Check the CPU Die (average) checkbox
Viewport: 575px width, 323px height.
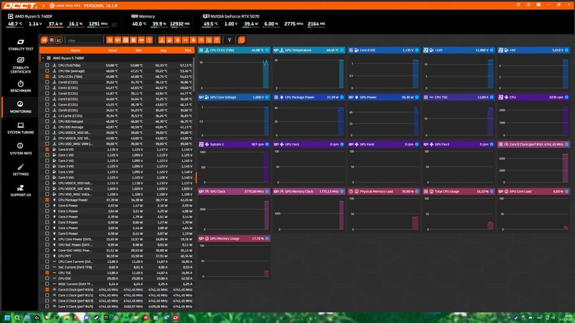[47, 71]
